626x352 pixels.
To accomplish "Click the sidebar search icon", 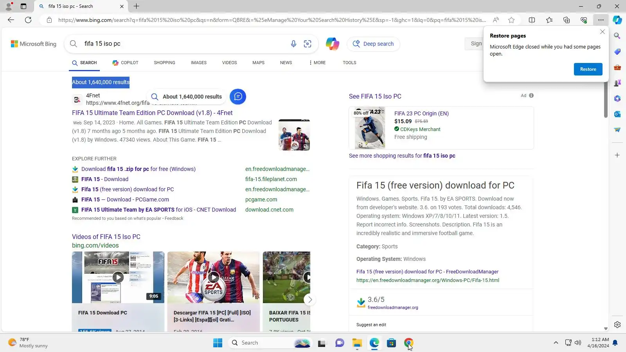I will point(617,36).
